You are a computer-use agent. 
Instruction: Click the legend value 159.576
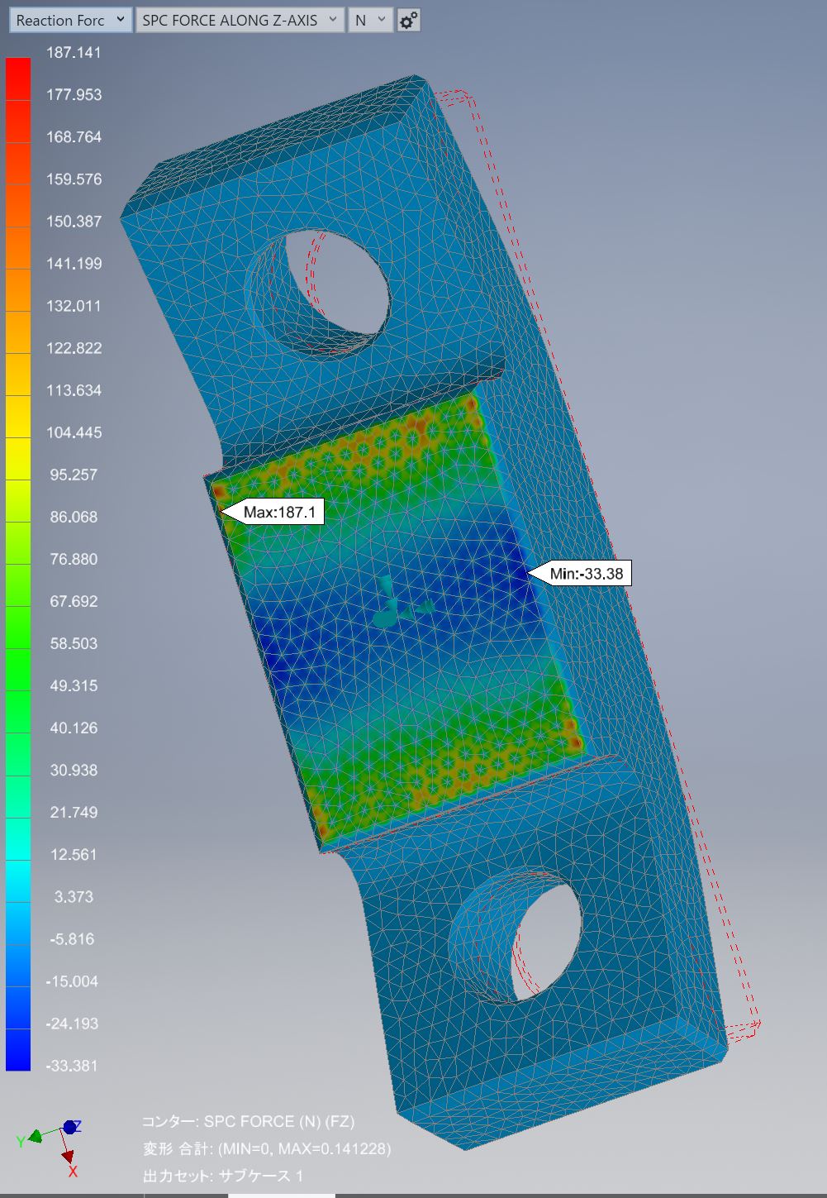coord(74,179)
